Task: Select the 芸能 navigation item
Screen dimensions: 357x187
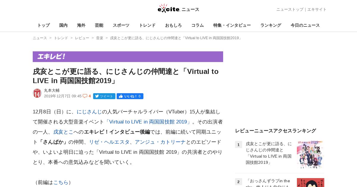Action: (99, 25)
